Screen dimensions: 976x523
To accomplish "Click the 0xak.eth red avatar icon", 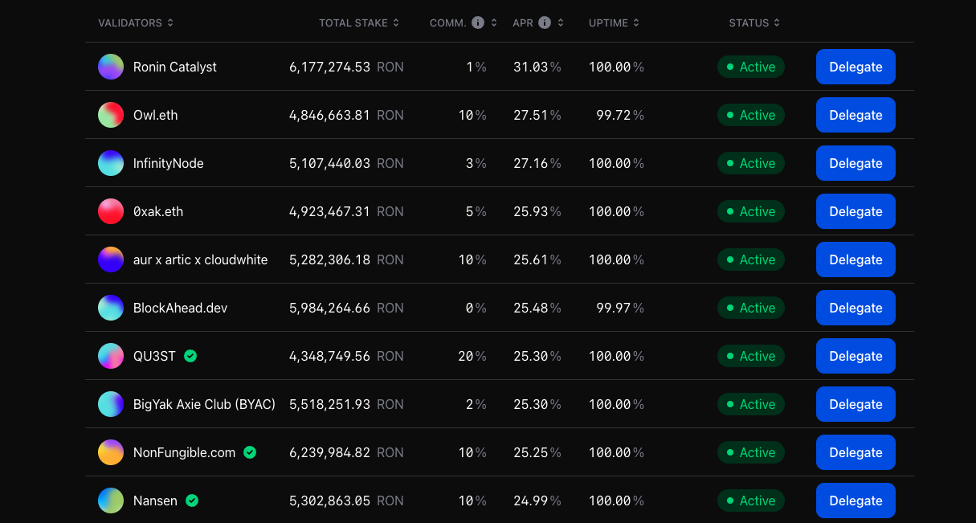I will point(111,211).
